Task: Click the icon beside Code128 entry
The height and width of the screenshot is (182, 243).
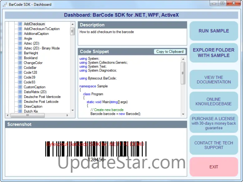Action: 20,72
